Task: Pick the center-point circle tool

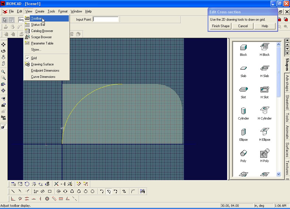Action: click(x=59, y=191)
